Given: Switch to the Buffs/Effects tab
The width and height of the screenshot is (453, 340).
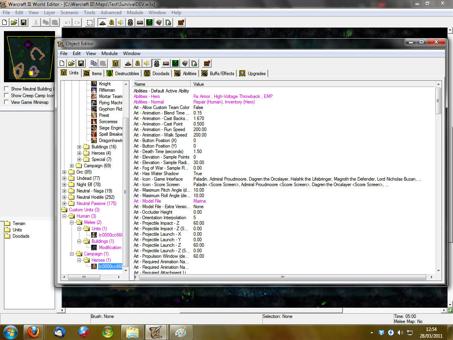Looking at the screenshot, I should pyautogui.click(x=218, y=74).
